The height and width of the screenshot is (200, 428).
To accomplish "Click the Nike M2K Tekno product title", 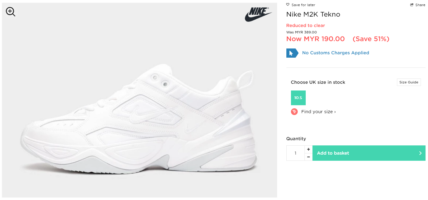I will [x=313, y=14].
